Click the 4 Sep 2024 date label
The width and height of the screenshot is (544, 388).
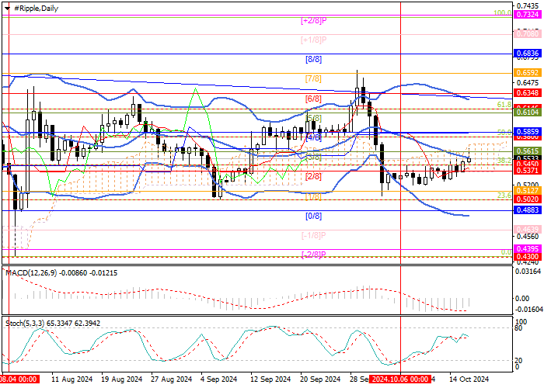coord(219,379)
